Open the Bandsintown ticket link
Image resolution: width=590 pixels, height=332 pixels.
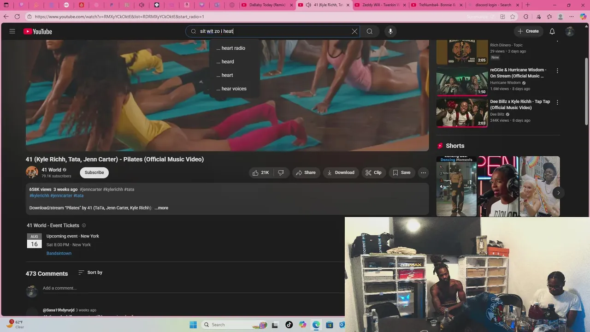(x=59, y=253)
